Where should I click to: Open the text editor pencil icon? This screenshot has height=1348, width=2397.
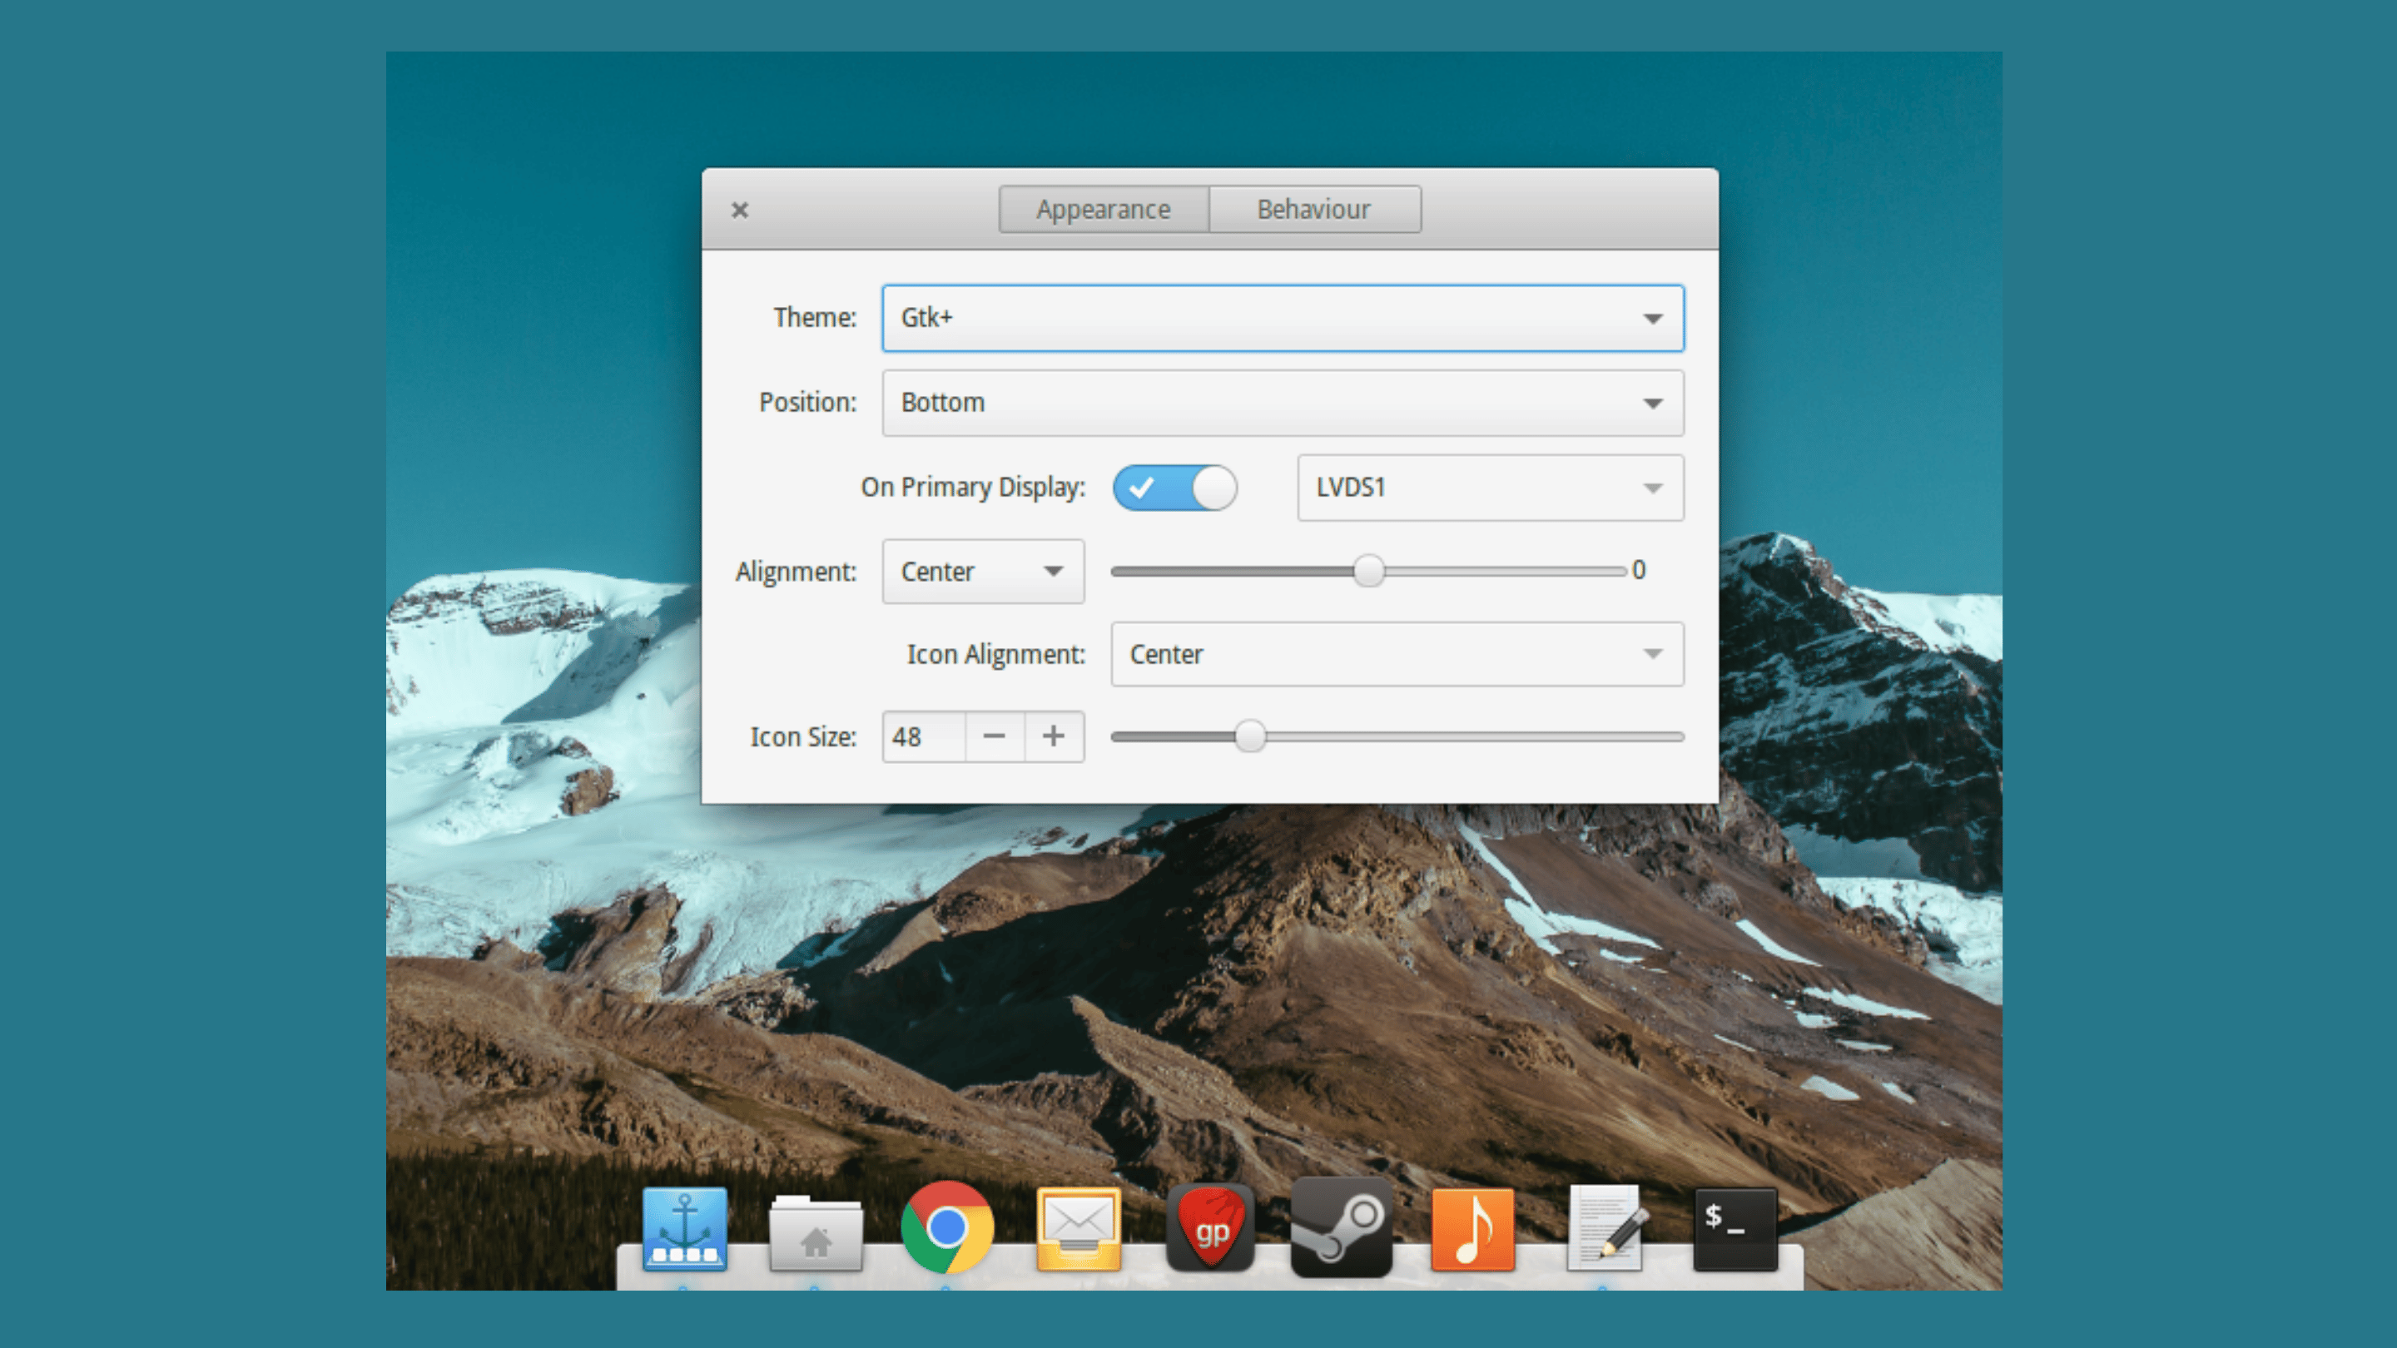pyautogui.click(x=1605, y=1228)
